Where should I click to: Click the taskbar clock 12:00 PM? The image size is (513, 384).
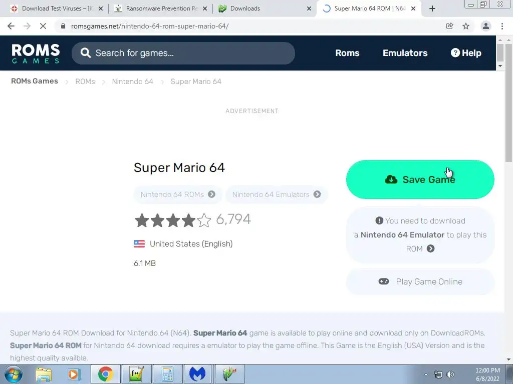(x=487, y=370)
